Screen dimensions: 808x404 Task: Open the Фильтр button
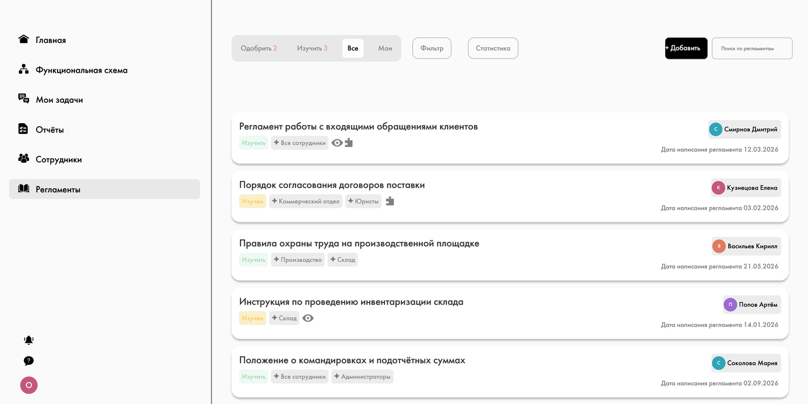pos(432,49)
